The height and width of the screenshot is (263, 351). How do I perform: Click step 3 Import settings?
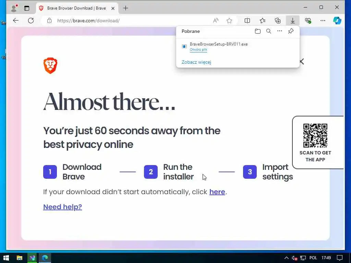(268, 172)
